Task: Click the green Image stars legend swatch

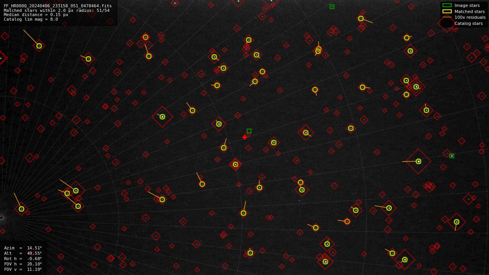Action: 447,5
